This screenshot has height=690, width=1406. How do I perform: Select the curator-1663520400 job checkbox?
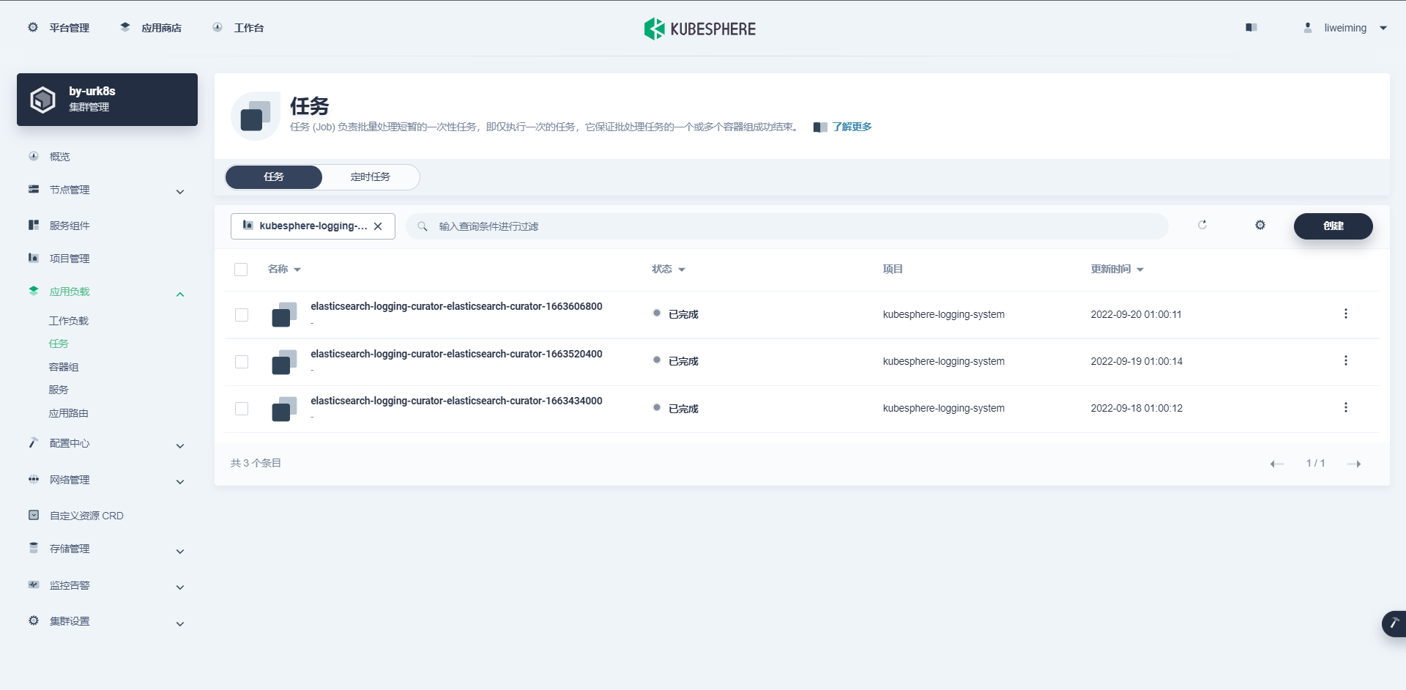pos(242,362)
